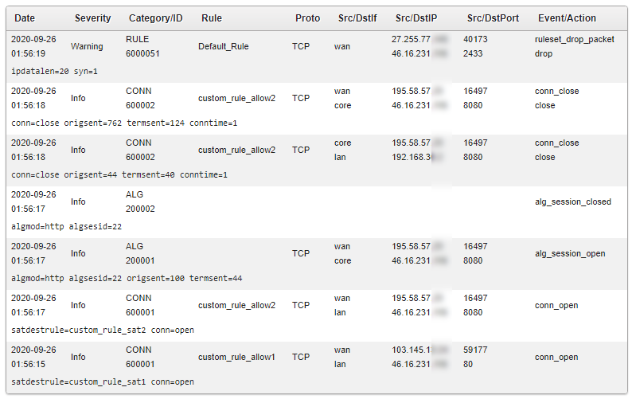Image resolution: width=632 pixels, height=399 pixels.
Task: Click the Src/DstPort column header
Action: tap(493, 18)
